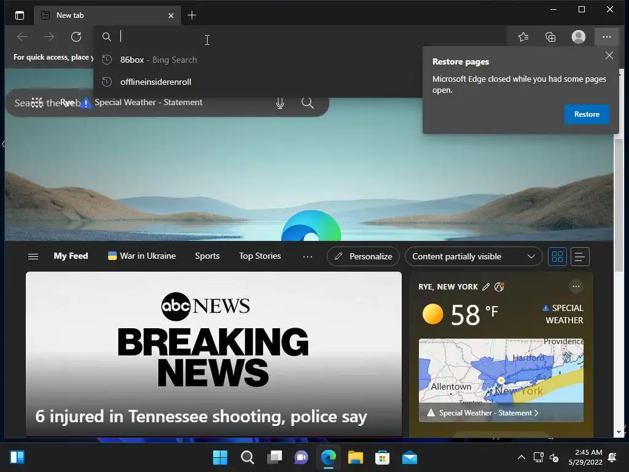This screenshot has width=629, height=472.
Task: Open the network status tray icon
Action: [538, 457]
